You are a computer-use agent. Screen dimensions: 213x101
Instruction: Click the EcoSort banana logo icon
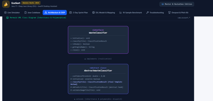coord(6,4)
